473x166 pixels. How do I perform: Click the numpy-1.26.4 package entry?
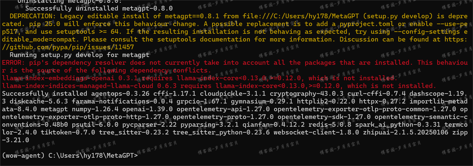coord(95,109)
